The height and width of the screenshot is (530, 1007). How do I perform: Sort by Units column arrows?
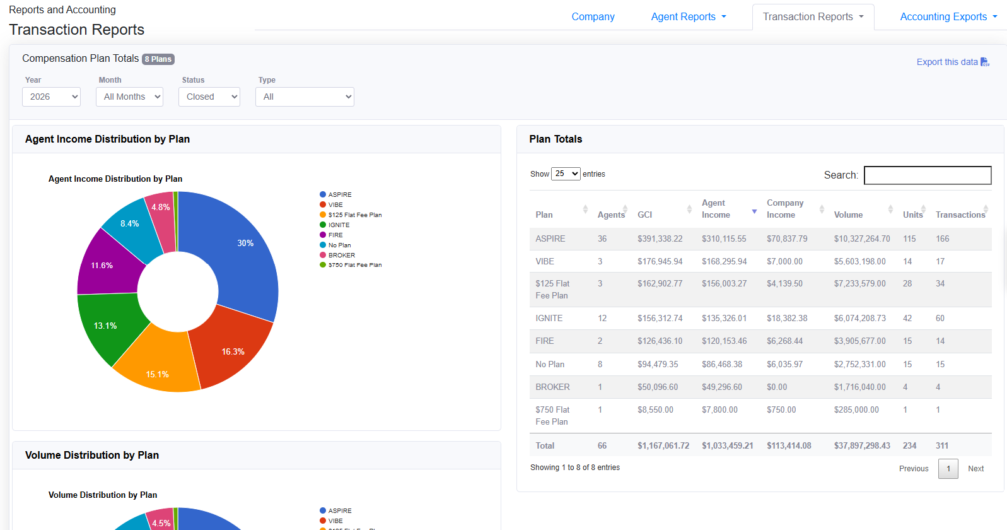pos(923,209)
